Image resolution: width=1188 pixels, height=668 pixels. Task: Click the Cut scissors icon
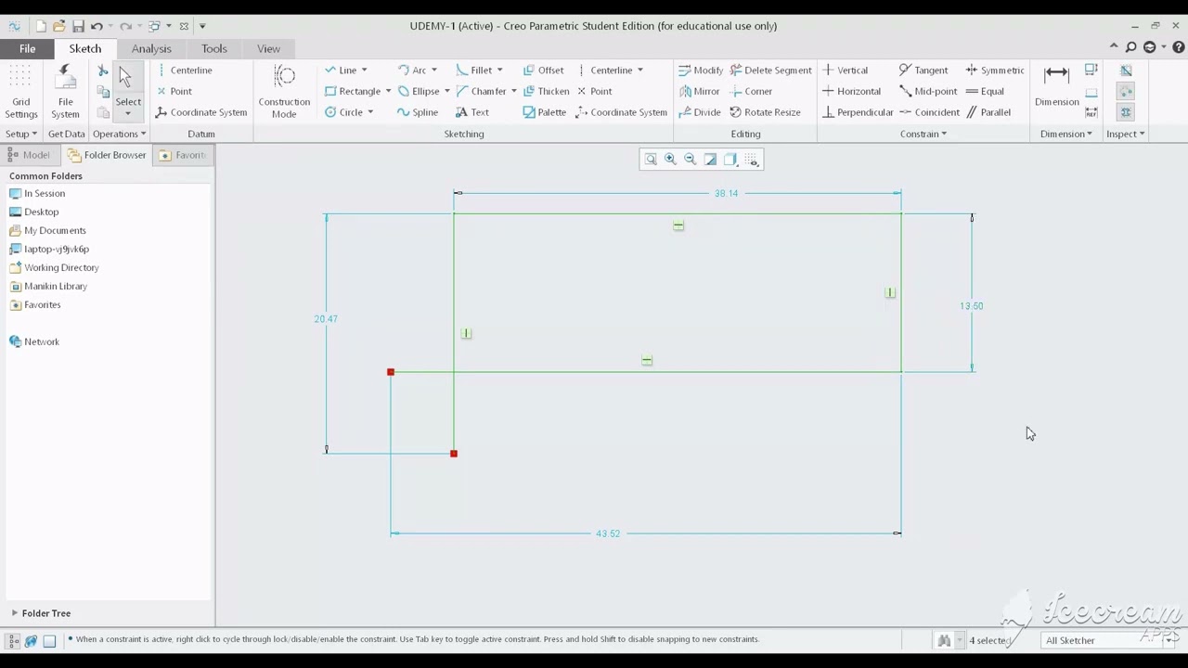[103, 71]
